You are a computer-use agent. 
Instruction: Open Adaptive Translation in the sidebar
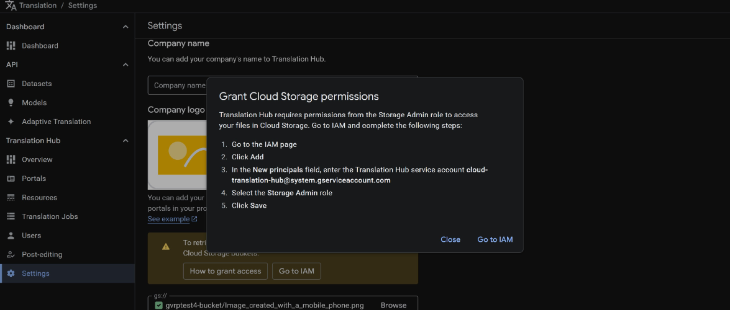68,122
